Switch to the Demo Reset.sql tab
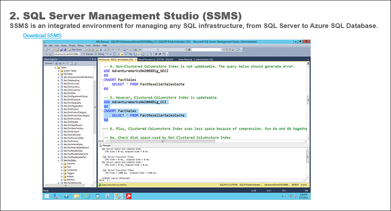The width and height of the screenshot is (391, 211). click(196, 59)
